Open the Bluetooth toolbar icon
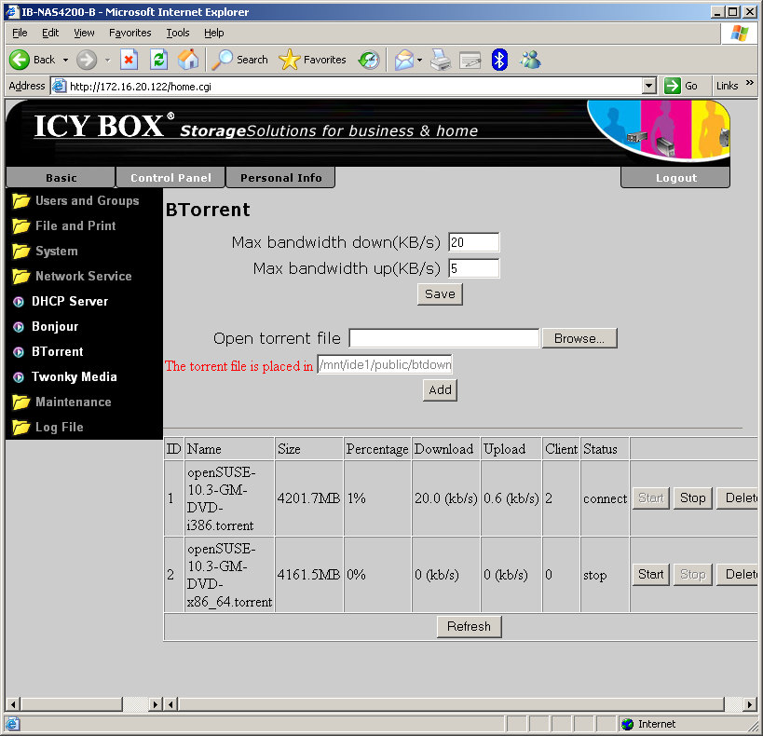The height and width of the screenshot is (736, 763). point(499,60)
